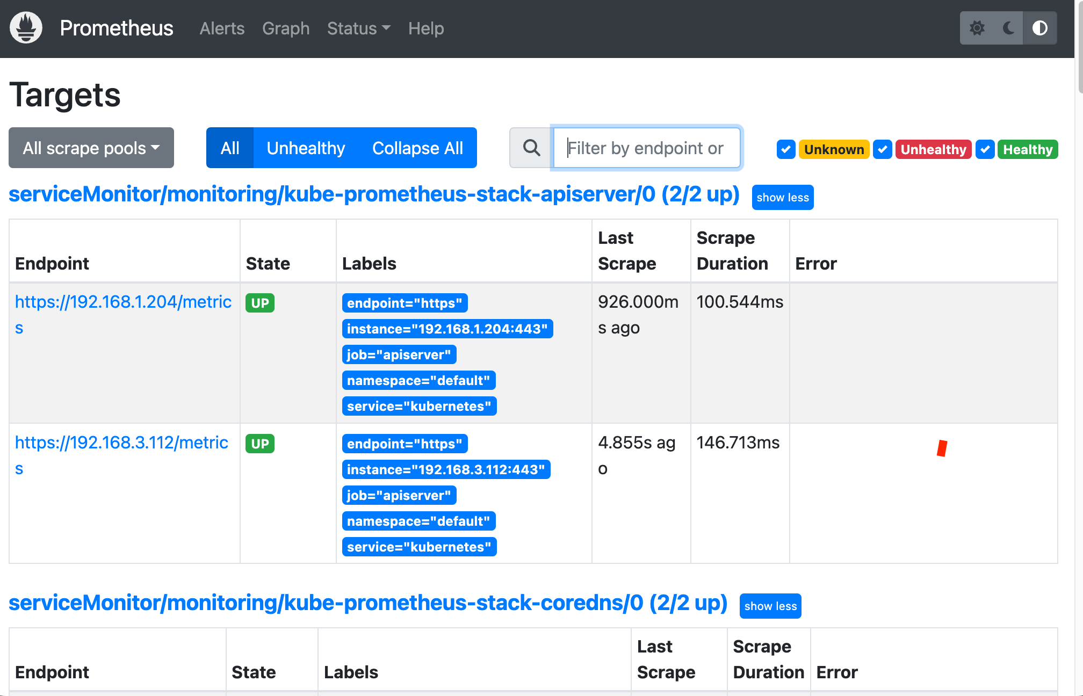The width and height of the screenshot is (1083, 696).
Task: Uncheck the Unknown state filter checkbox
Action: [x=786, y=149]
